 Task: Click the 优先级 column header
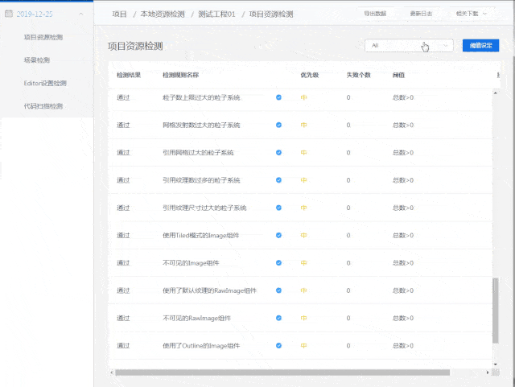(309, 75)
